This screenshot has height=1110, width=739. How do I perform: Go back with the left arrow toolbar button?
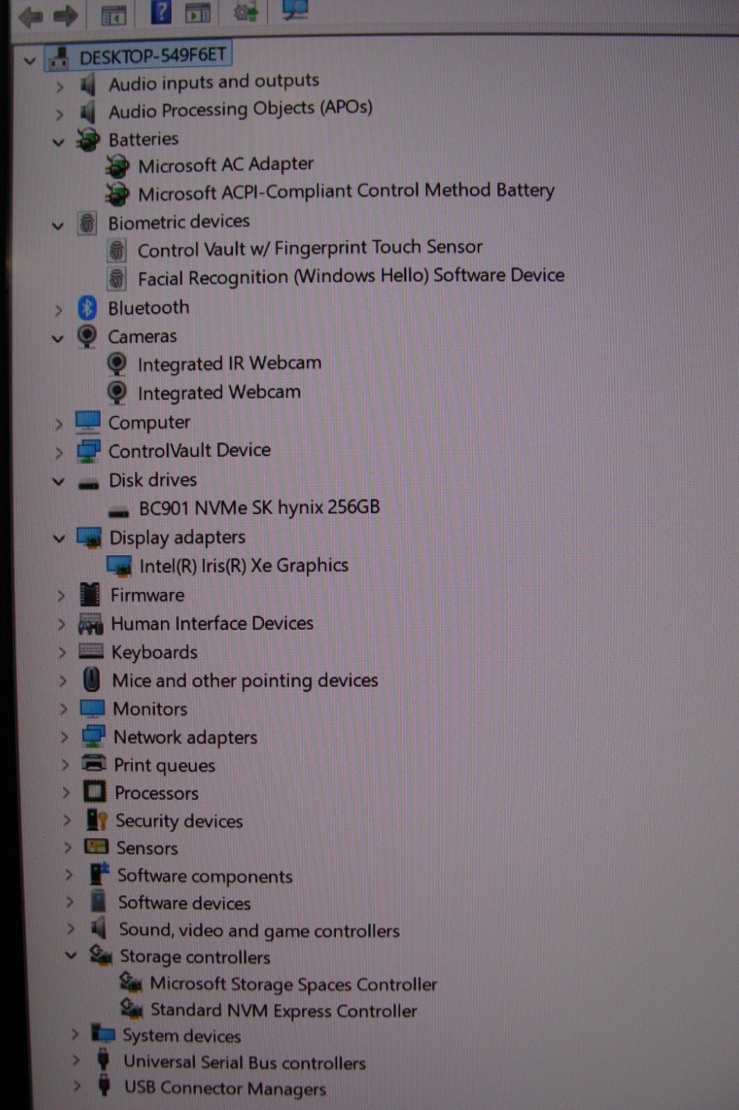[31, 16]
